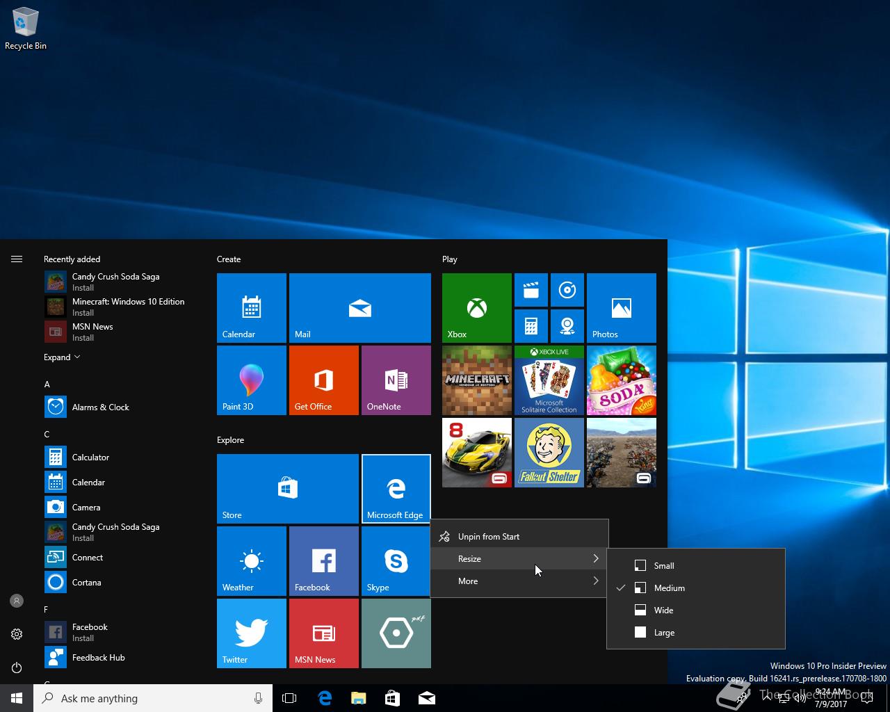This screenshot has width=890, height=712.
Task: Click the Play group title
Action: [450, 259]
